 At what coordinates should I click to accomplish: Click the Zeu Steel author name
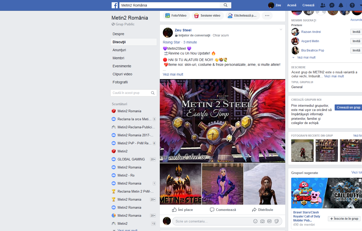[x=183, y=30]
